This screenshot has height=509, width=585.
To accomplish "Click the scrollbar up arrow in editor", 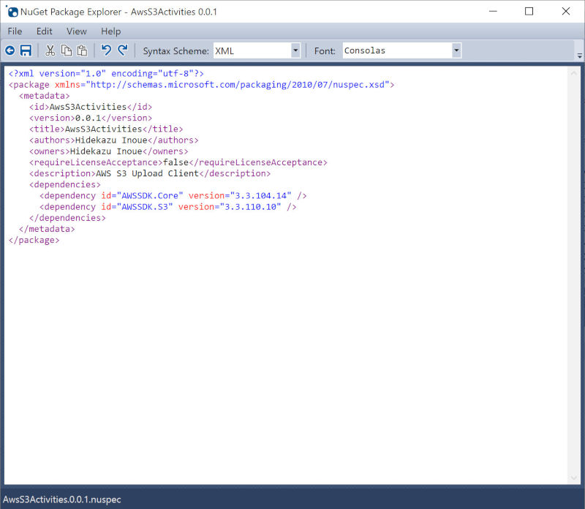I will 574,73.
